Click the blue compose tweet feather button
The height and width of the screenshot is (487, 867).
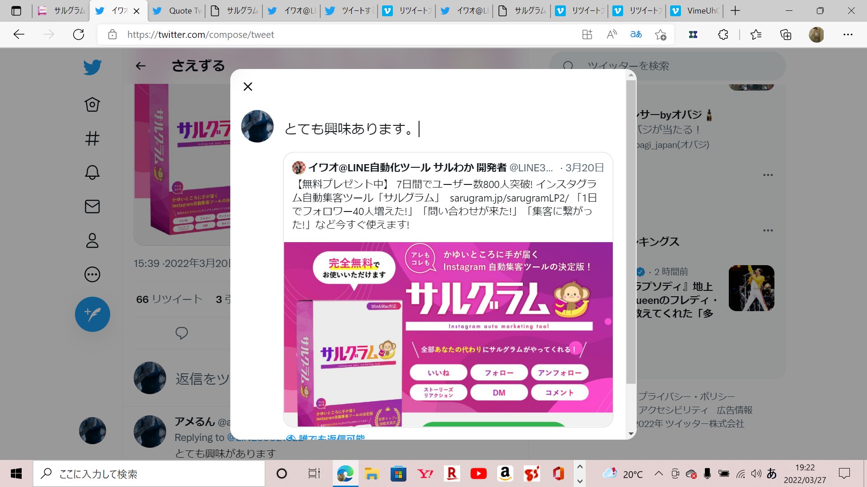click(93, 314)
